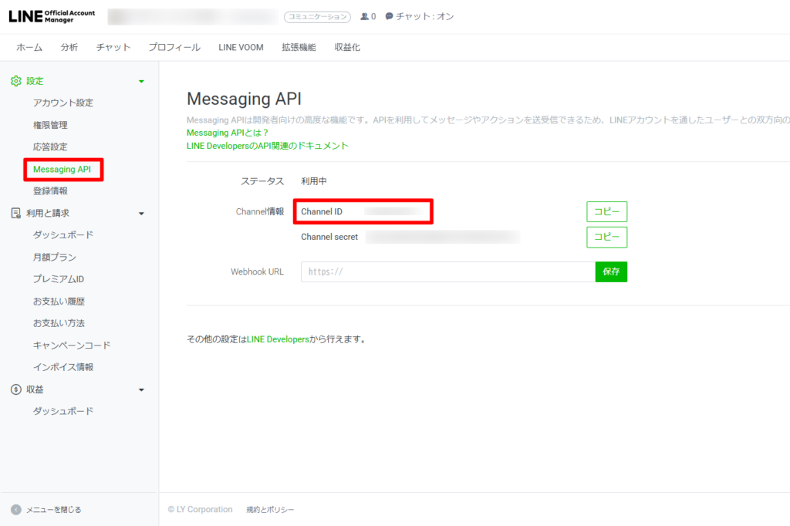Open the 拡張機能 tab

pyautogui.click(x=299, y=47)
